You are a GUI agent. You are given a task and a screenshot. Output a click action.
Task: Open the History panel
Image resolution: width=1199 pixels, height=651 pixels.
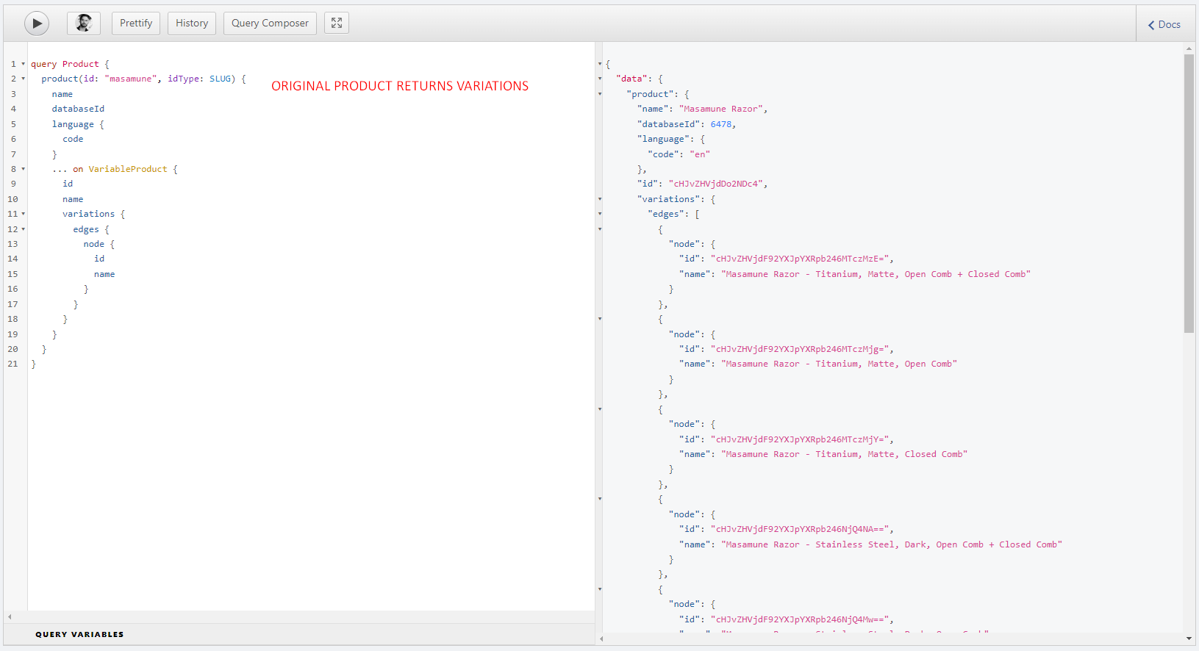192,24
